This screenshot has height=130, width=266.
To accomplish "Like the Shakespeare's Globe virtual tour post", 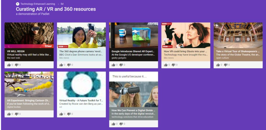I will coord(218,65).
